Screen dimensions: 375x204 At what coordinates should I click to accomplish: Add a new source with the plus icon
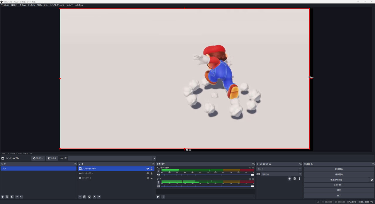point(80,197)
